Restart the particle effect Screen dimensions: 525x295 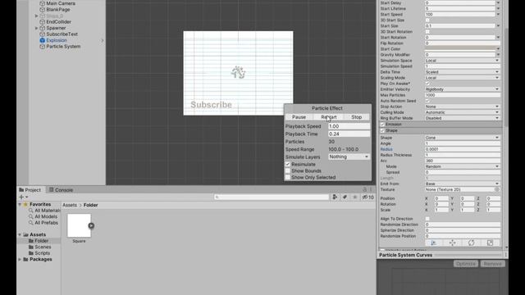tap(329, 117)
